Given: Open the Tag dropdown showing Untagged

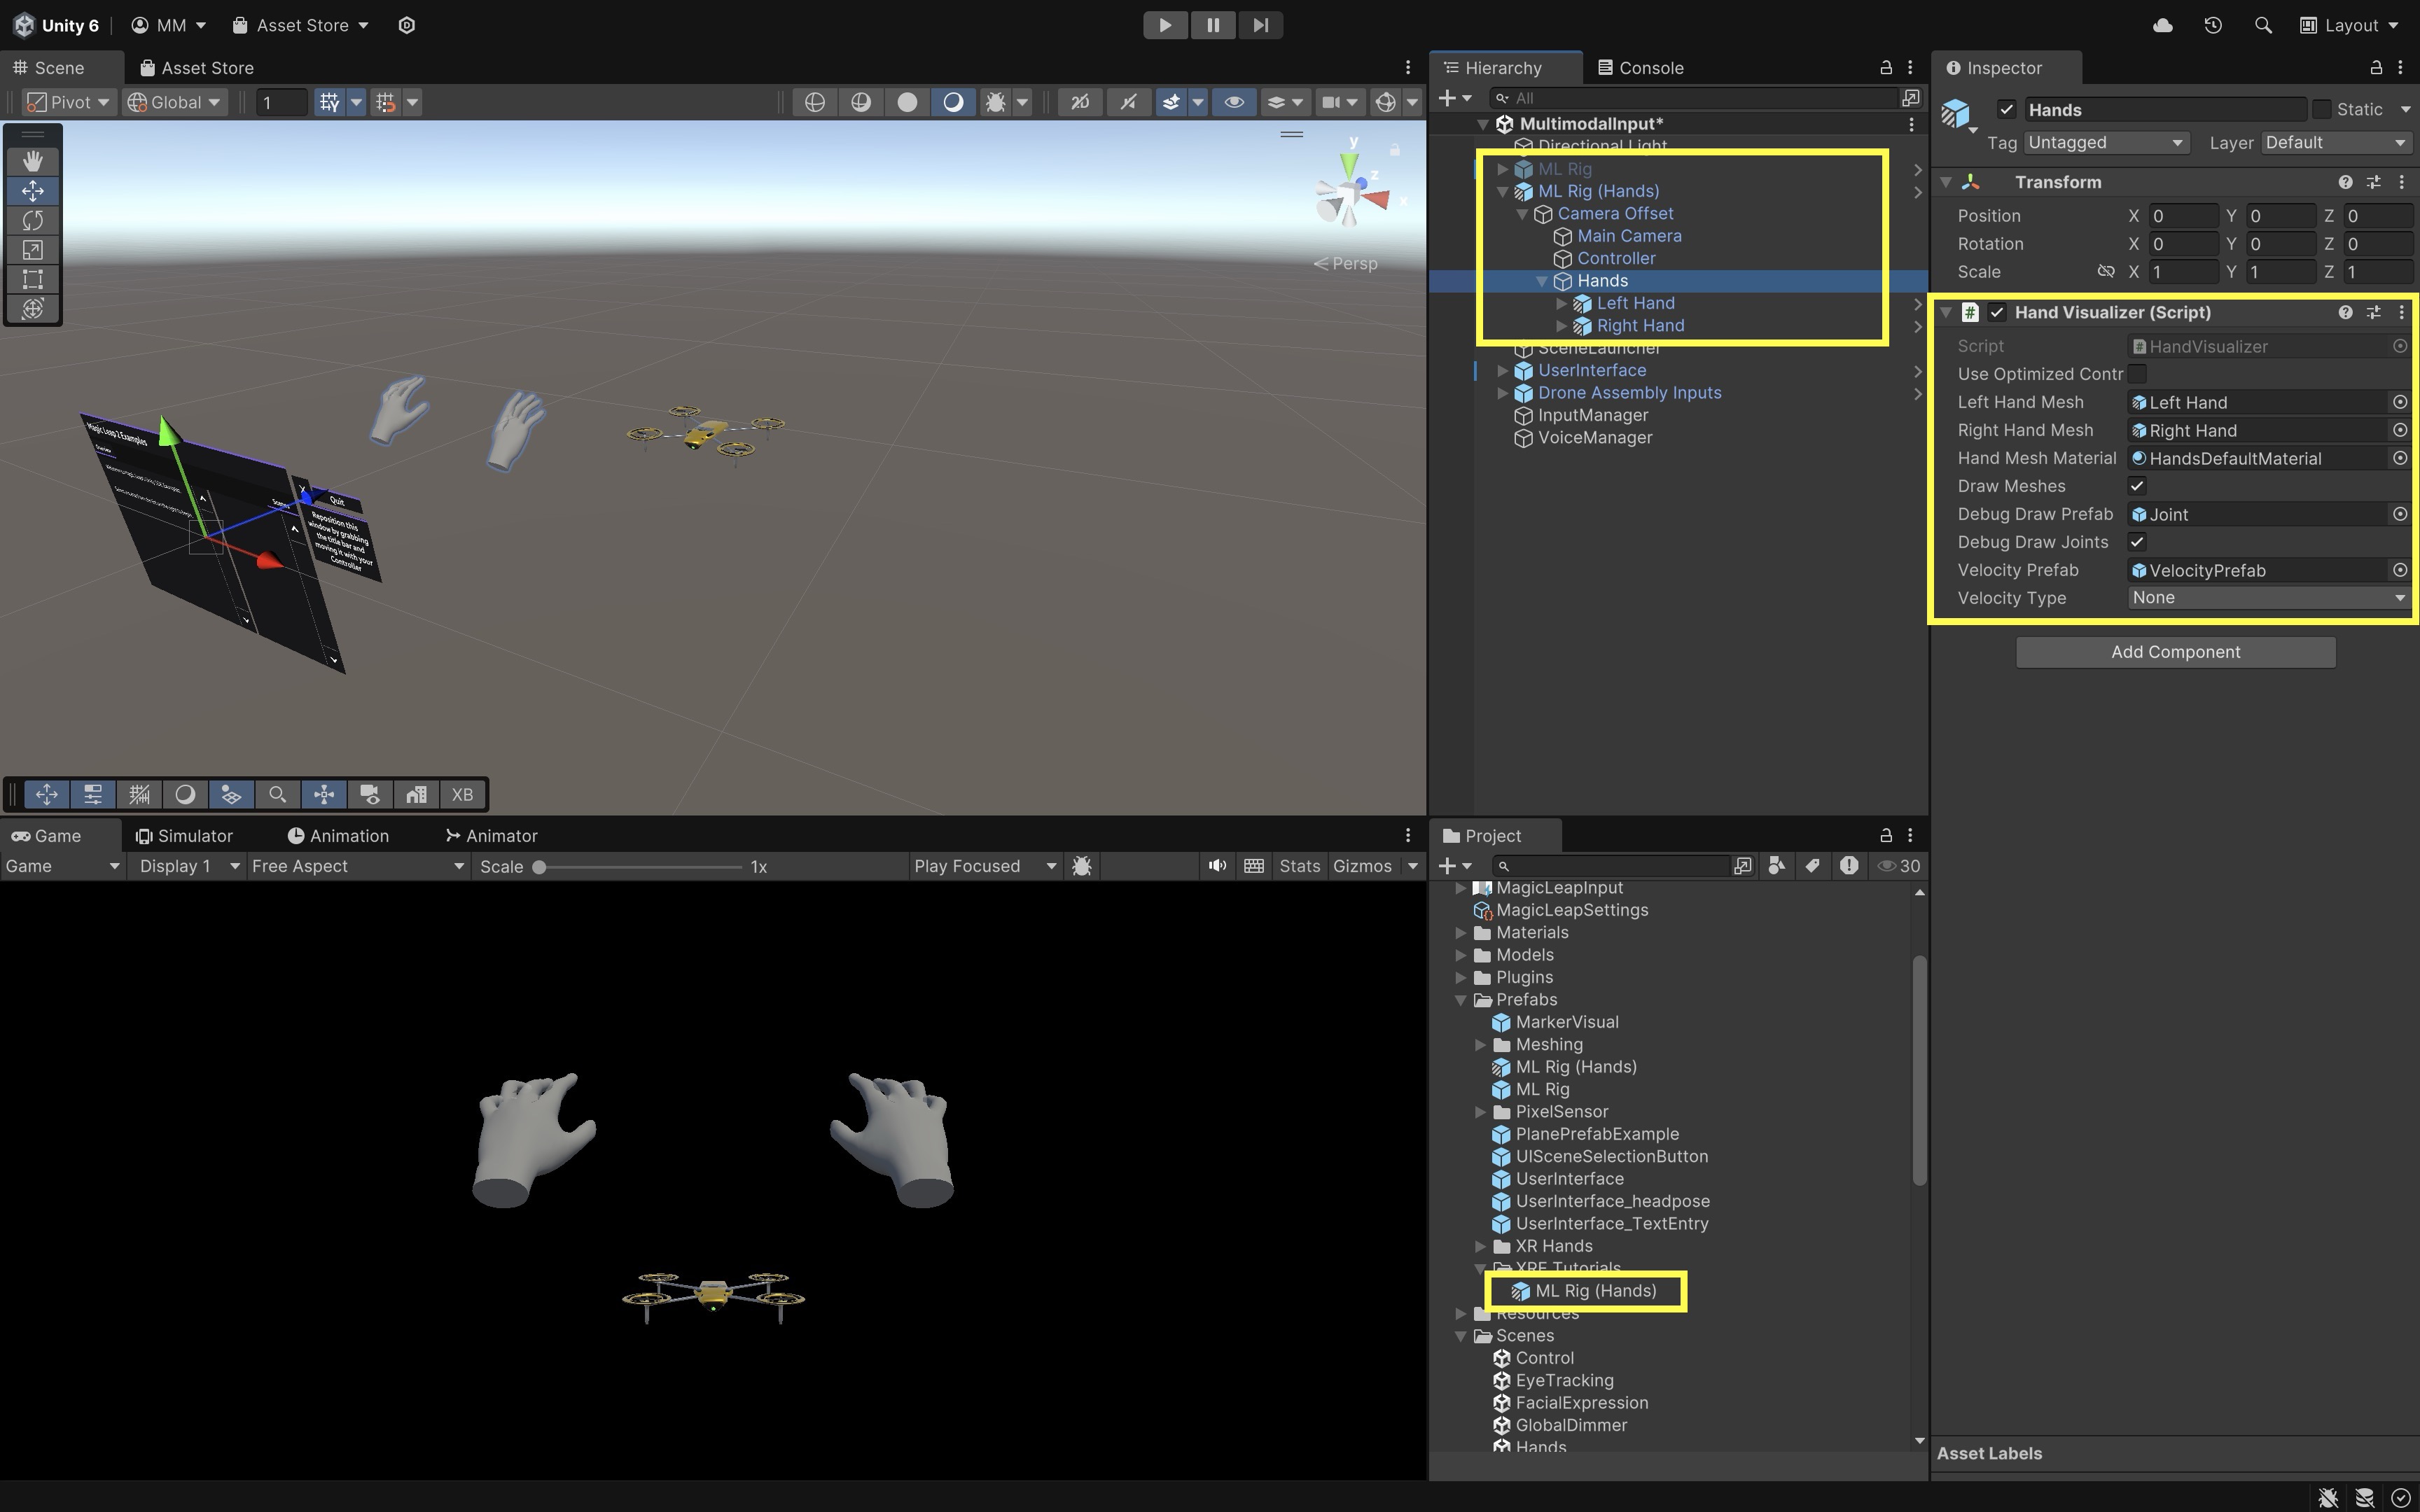Looking at the screenshot, I should pyautogui.click(x=2105, y=143).
